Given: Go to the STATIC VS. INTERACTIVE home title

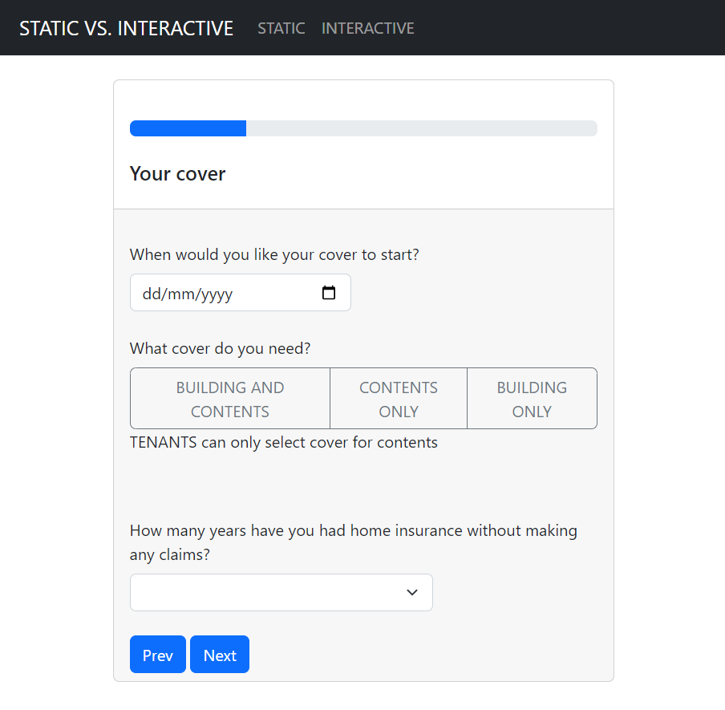Looking at the screenshot, I should point(126,28).
